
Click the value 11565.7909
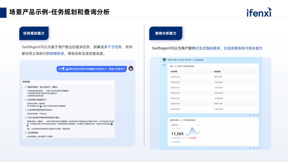coord(219,109)
